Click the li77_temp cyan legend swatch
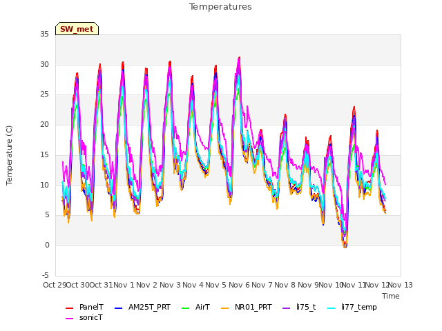This screenshot has width=442, height=331. 331,308
